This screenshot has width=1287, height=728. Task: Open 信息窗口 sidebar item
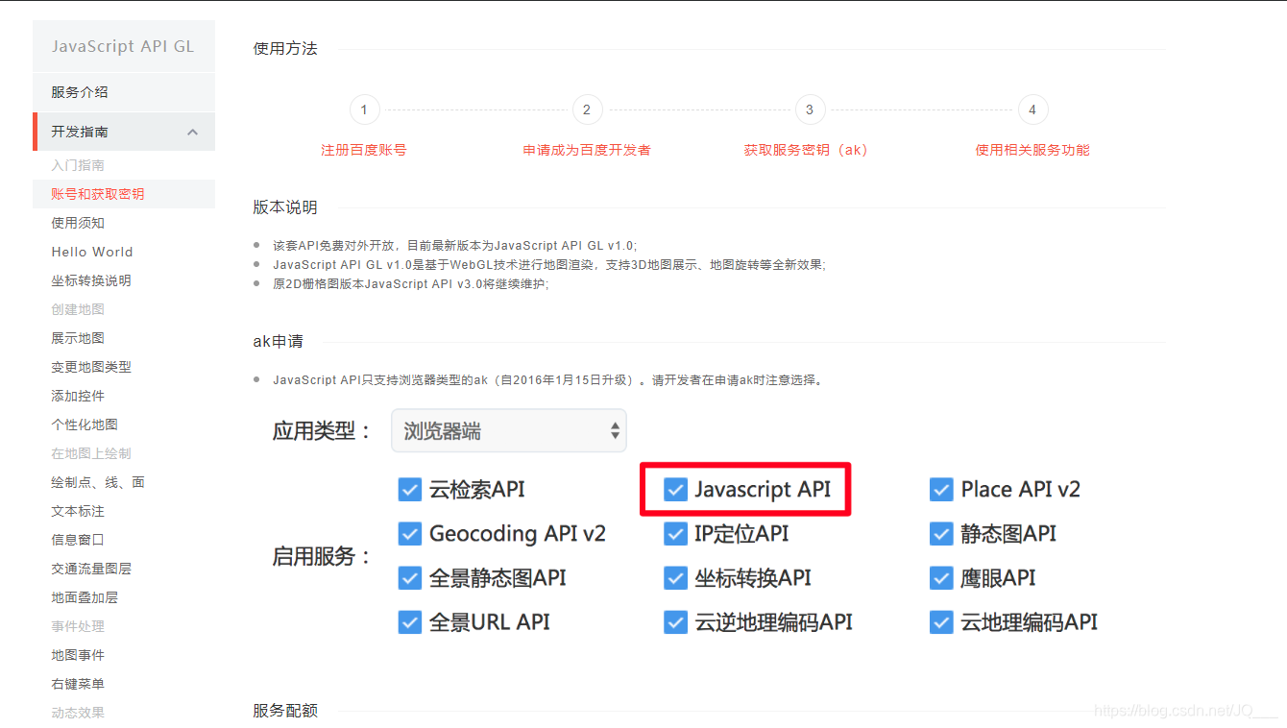click(x=78, y=540)
